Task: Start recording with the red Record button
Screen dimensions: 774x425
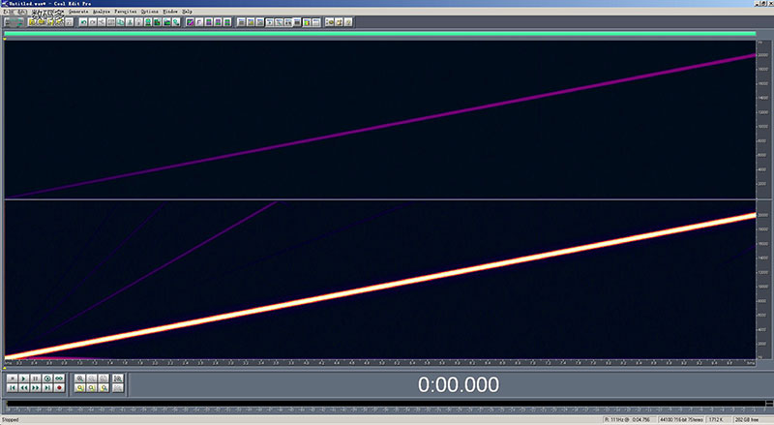Action: pyautogui.click(x=59, y=387)
